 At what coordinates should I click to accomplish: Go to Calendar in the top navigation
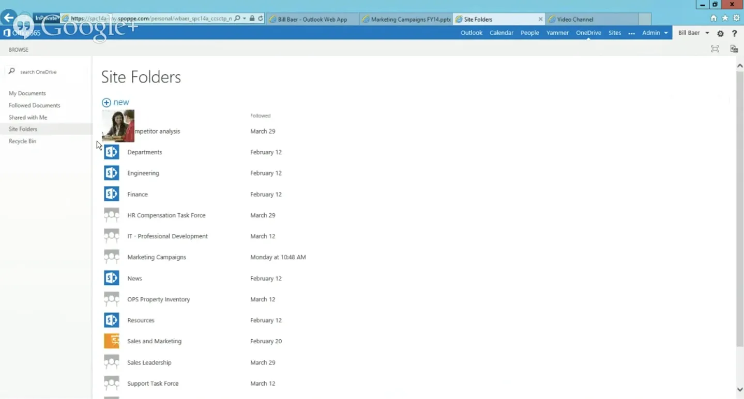(x=502, y=33)
